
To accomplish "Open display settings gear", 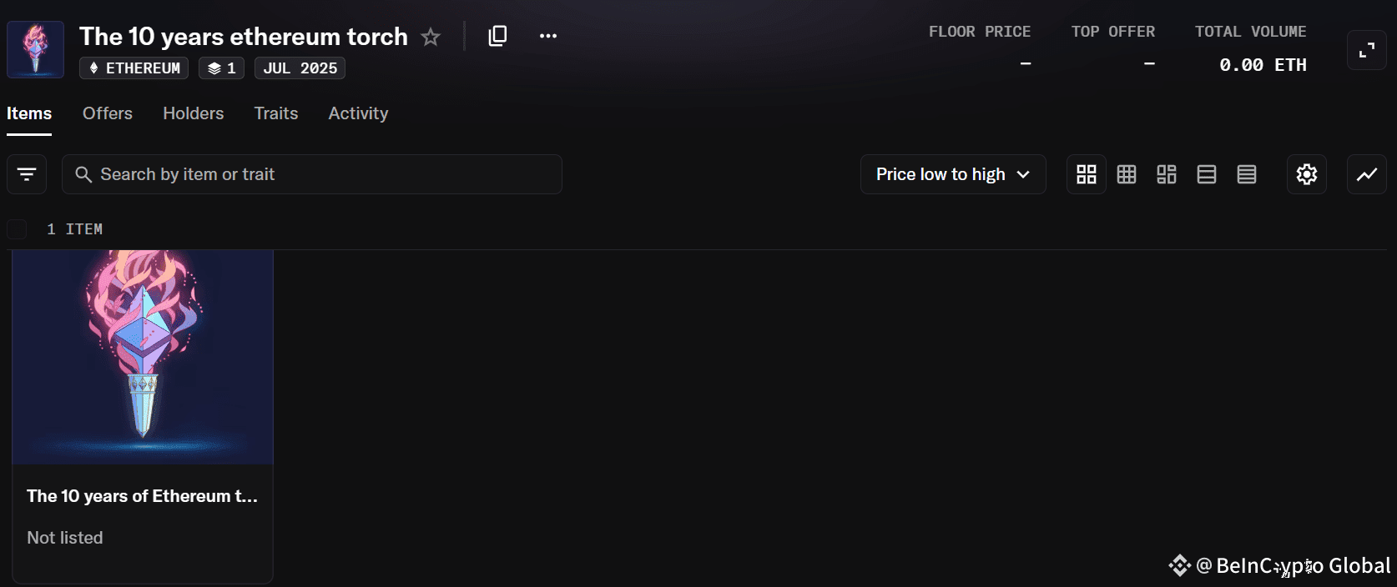I will pyautogui.click(x=1307, y=174).
